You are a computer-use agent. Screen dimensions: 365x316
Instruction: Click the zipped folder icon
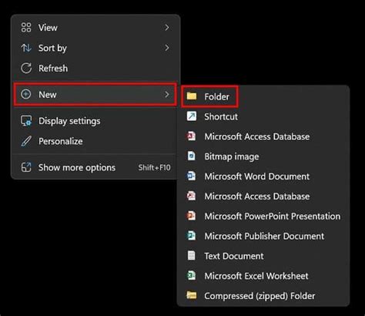[x=192, y=295]
